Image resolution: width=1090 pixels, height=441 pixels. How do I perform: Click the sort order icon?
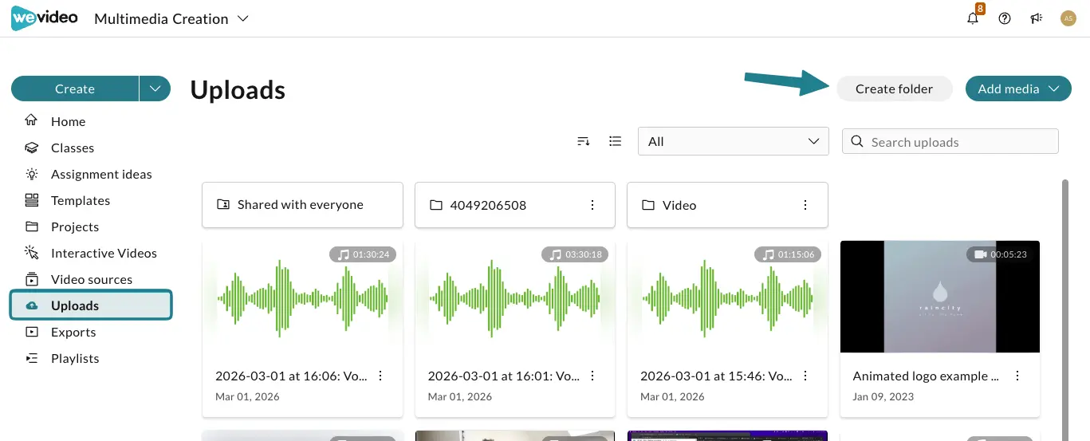(x=584, y=141)
